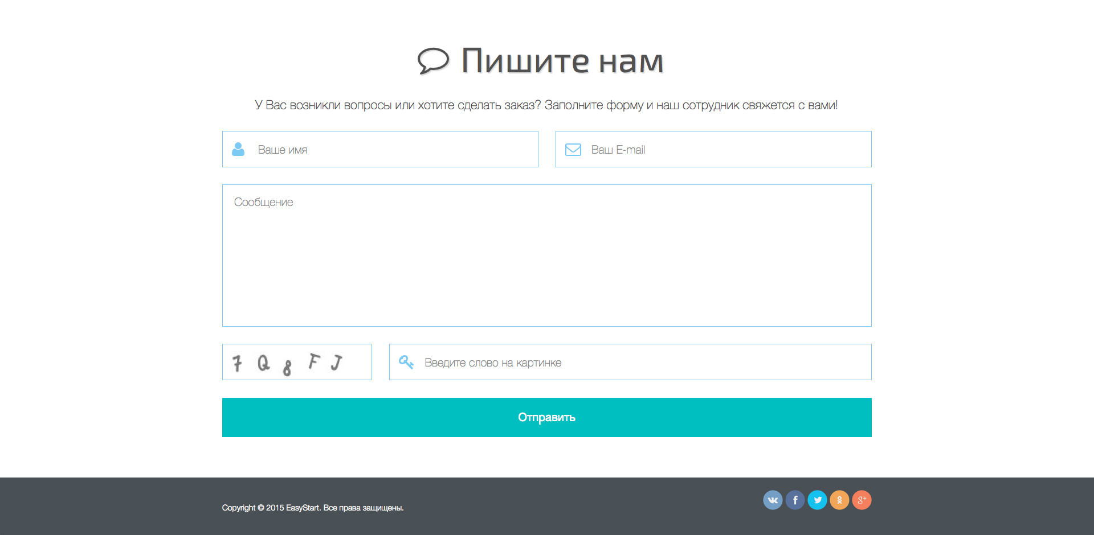Click the digit 7 in captcha image
Viewport: 1094px width, 535px height.
coord(237,363)
